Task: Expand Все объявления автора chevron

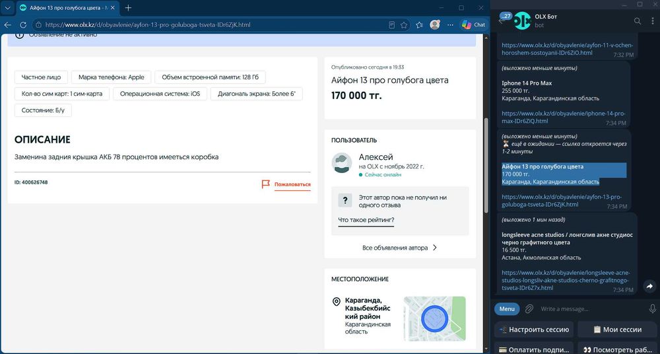Action: [435, 248]
